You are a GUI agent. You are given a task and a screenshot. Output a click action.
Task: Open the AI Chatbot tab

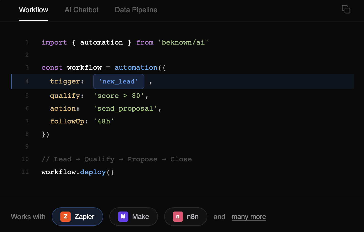(x=81, y=10)
